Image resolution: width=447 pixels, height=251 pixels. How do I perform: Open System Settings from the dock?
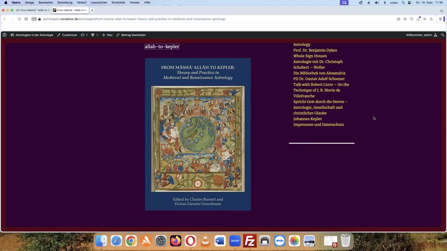161,241
